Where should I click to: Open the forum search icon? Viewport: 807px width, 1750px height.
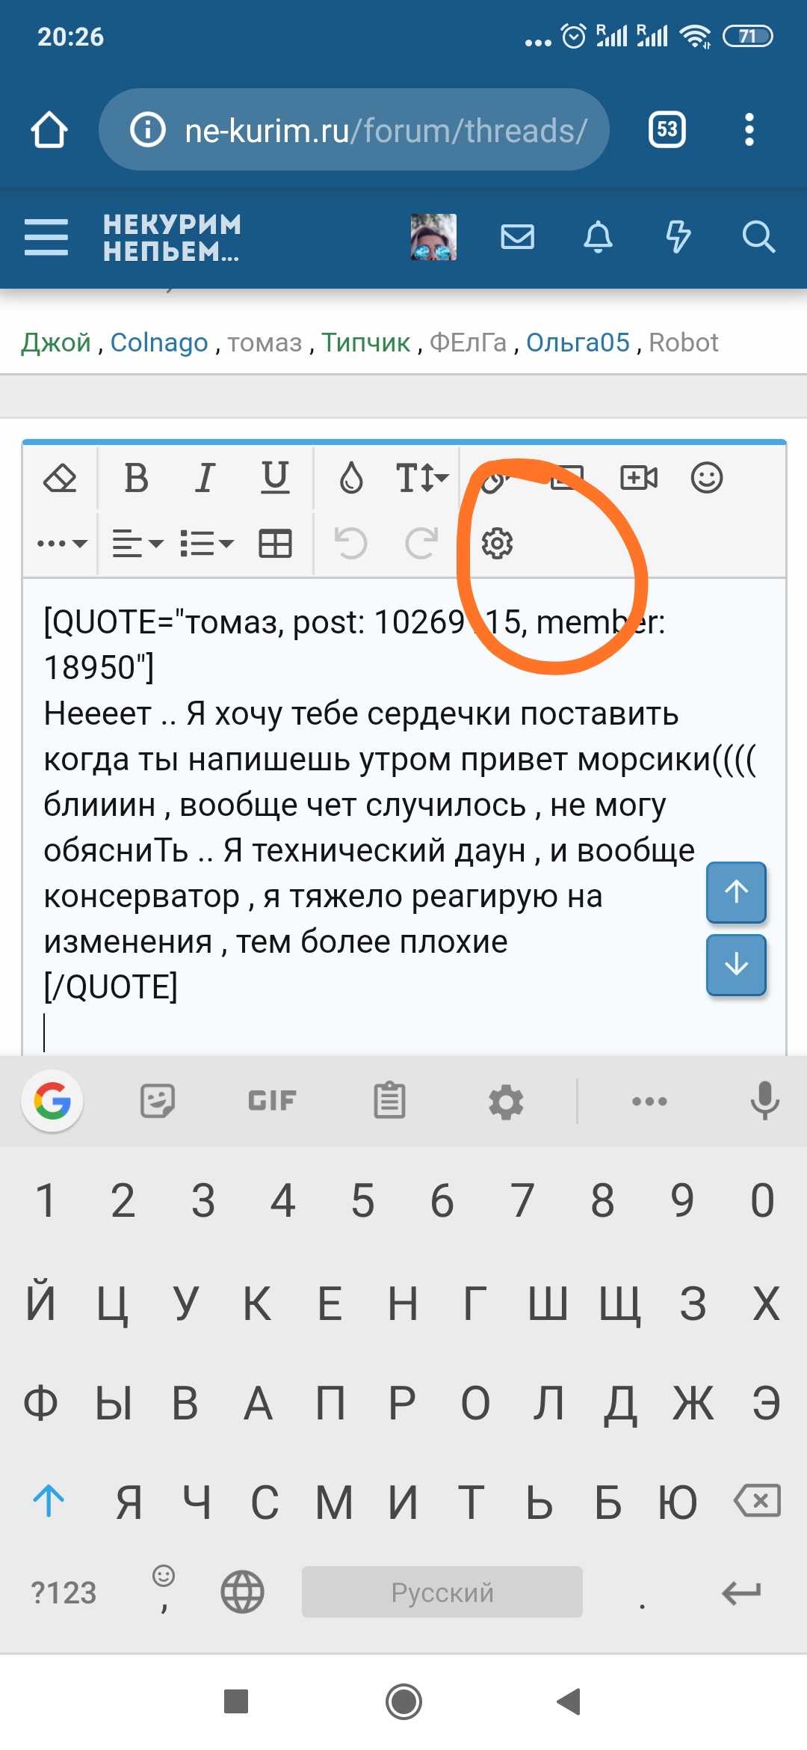(x=758, y=237)
